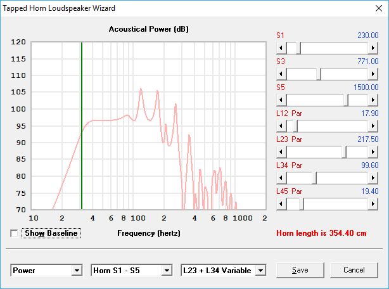Decrease L23 with its left arrow
The width and height of the screenshot is (389, 289).
point(281,152)
